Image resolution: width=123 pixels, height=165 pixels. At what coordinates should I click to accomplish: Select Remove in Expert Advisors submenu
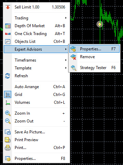(x=94, y=57)
